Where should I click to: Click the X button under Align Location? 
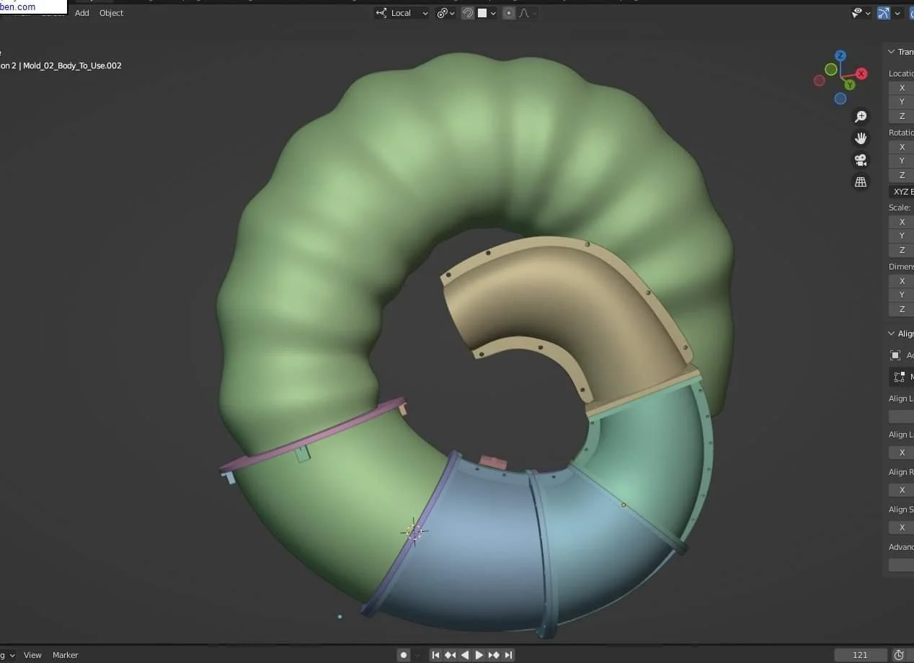point(901,453)
